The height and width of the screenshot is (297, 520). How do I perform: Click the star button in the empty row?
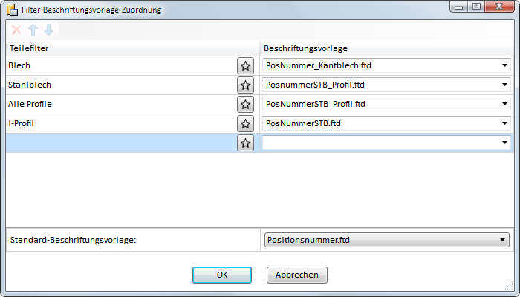click(245, 143)
